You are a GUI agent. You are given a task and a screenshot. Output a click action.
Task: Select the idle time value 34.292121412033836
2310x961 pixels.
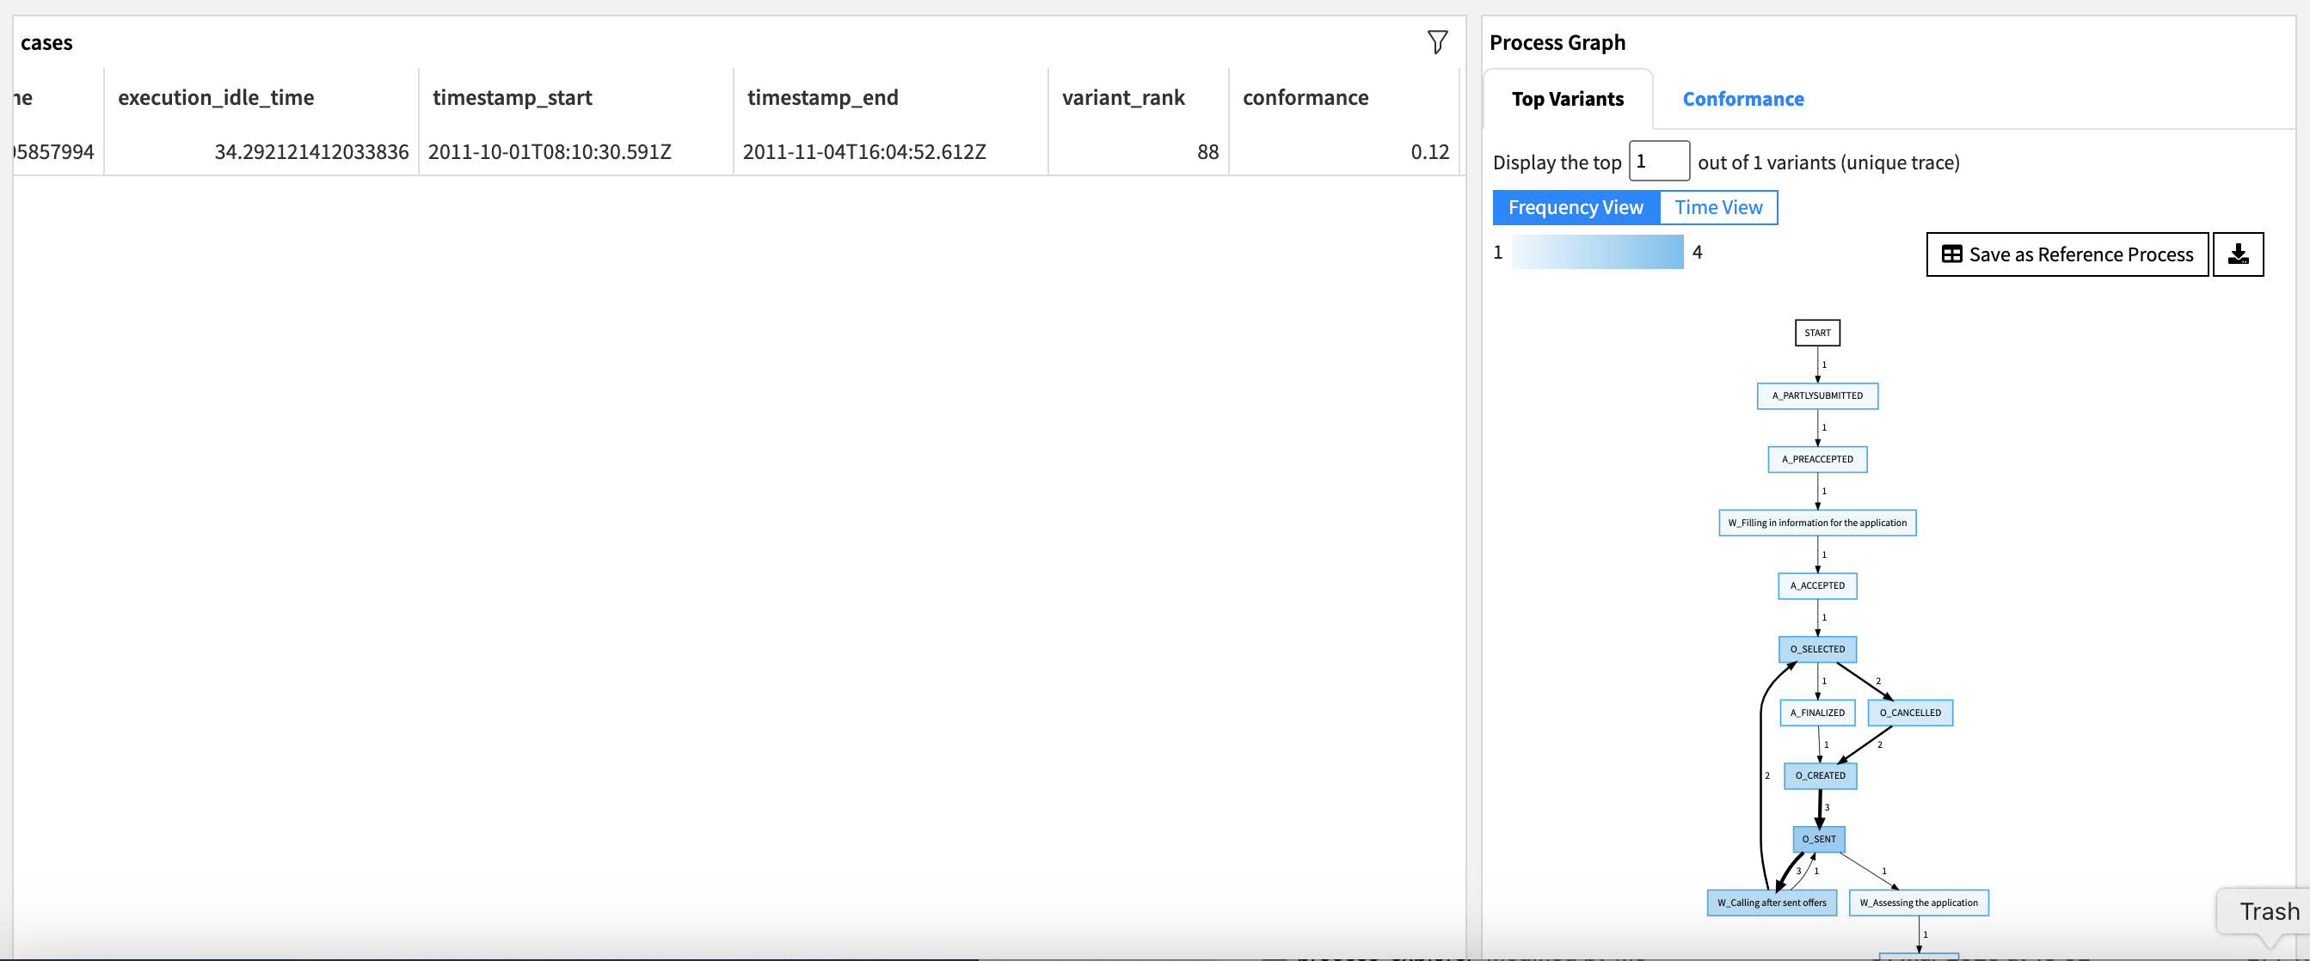tap(311, 151)
